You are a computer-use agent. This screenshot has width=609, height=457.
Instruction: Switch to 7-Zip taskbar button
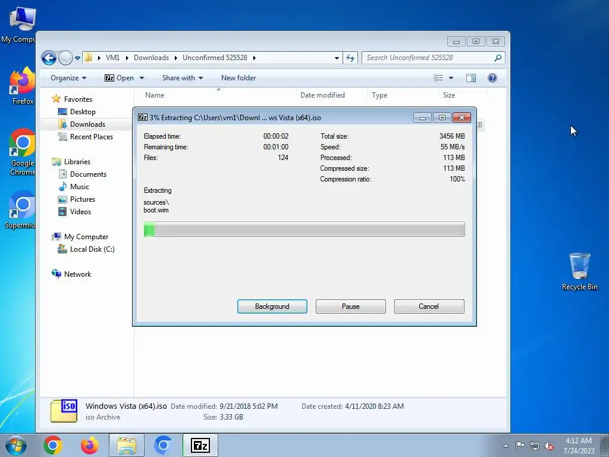pyautogui.click(x=200, y=445)
